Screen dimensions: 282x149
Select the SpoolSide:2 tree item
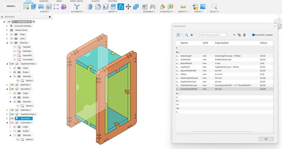24,118
